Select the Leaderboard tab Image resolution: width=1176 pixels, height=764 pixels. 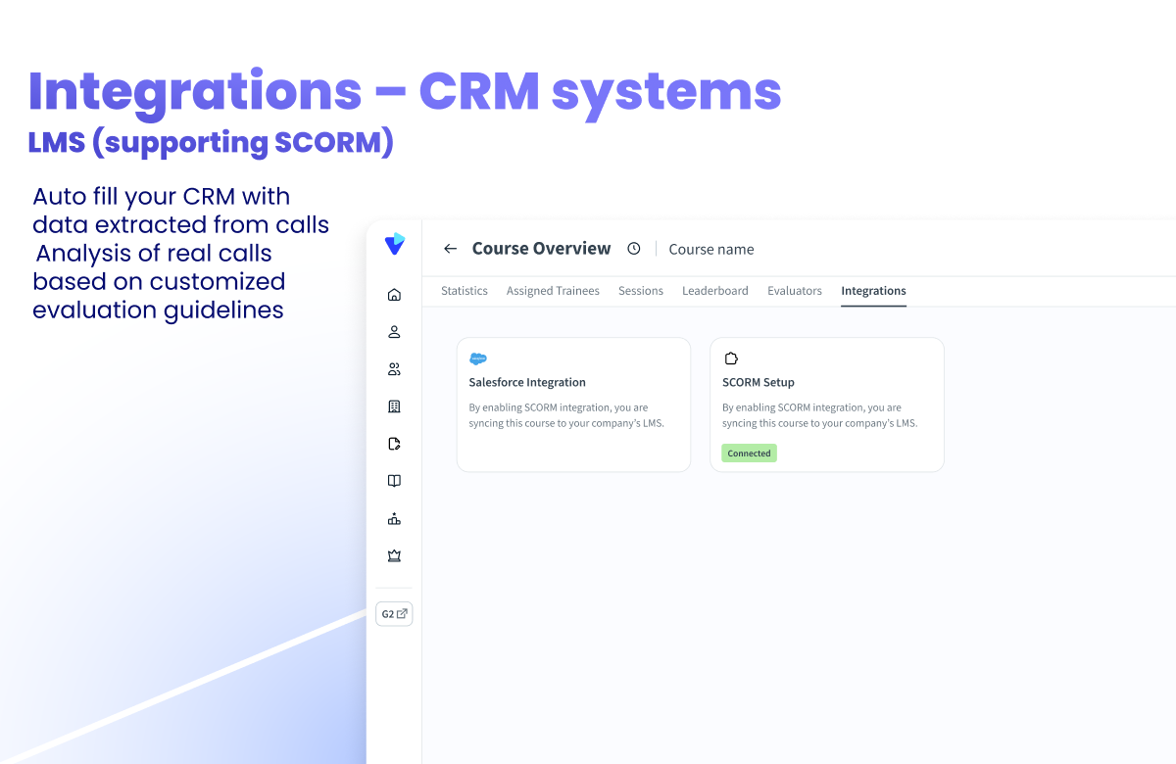715,291
